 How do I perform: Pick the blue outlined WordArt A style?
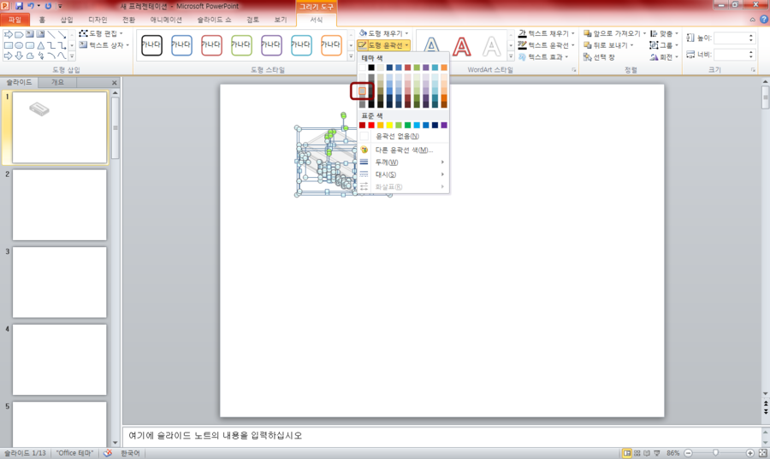click(431, 45)
